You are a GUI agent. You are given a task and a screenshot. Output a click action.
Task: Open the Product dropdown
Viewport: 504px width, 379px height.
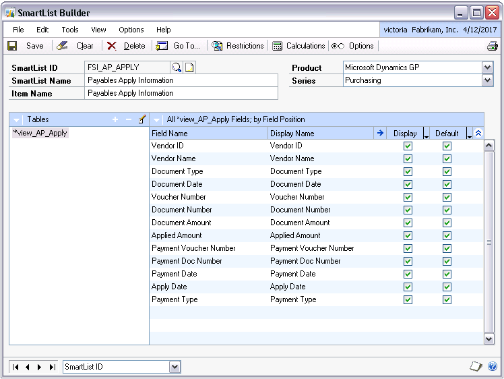487,67
